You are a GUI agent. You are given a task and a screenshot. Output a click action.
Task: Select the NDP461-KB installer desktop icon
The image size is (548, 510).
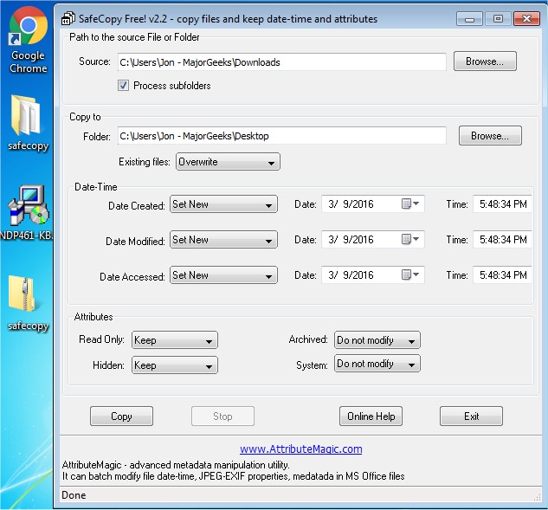pyautogui.click(x=27, y=212)
